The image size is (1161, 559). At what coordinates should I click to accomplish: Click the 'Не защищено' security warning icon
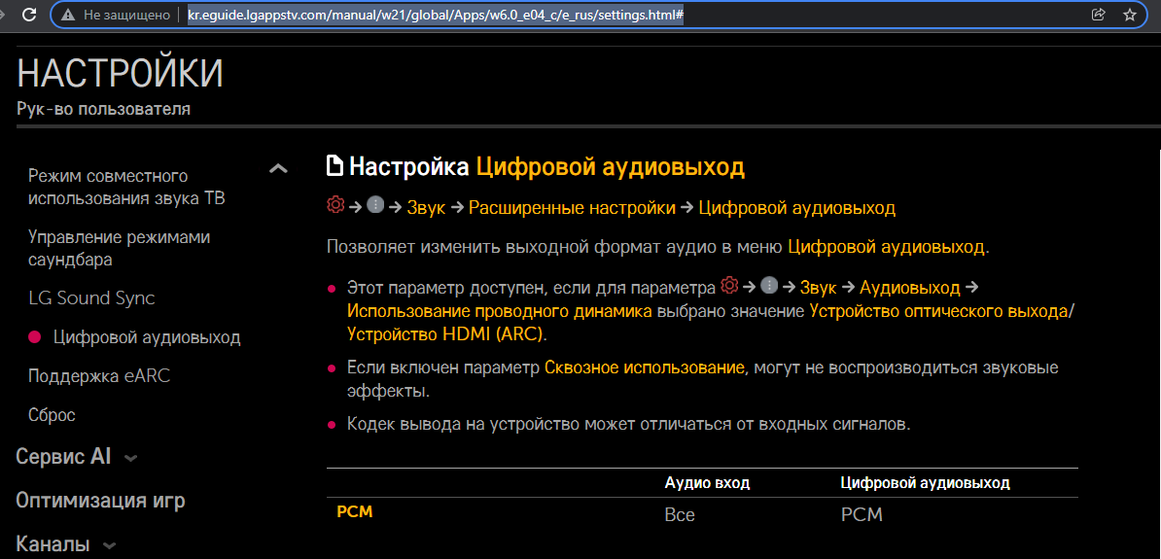(x=68, y=15)
